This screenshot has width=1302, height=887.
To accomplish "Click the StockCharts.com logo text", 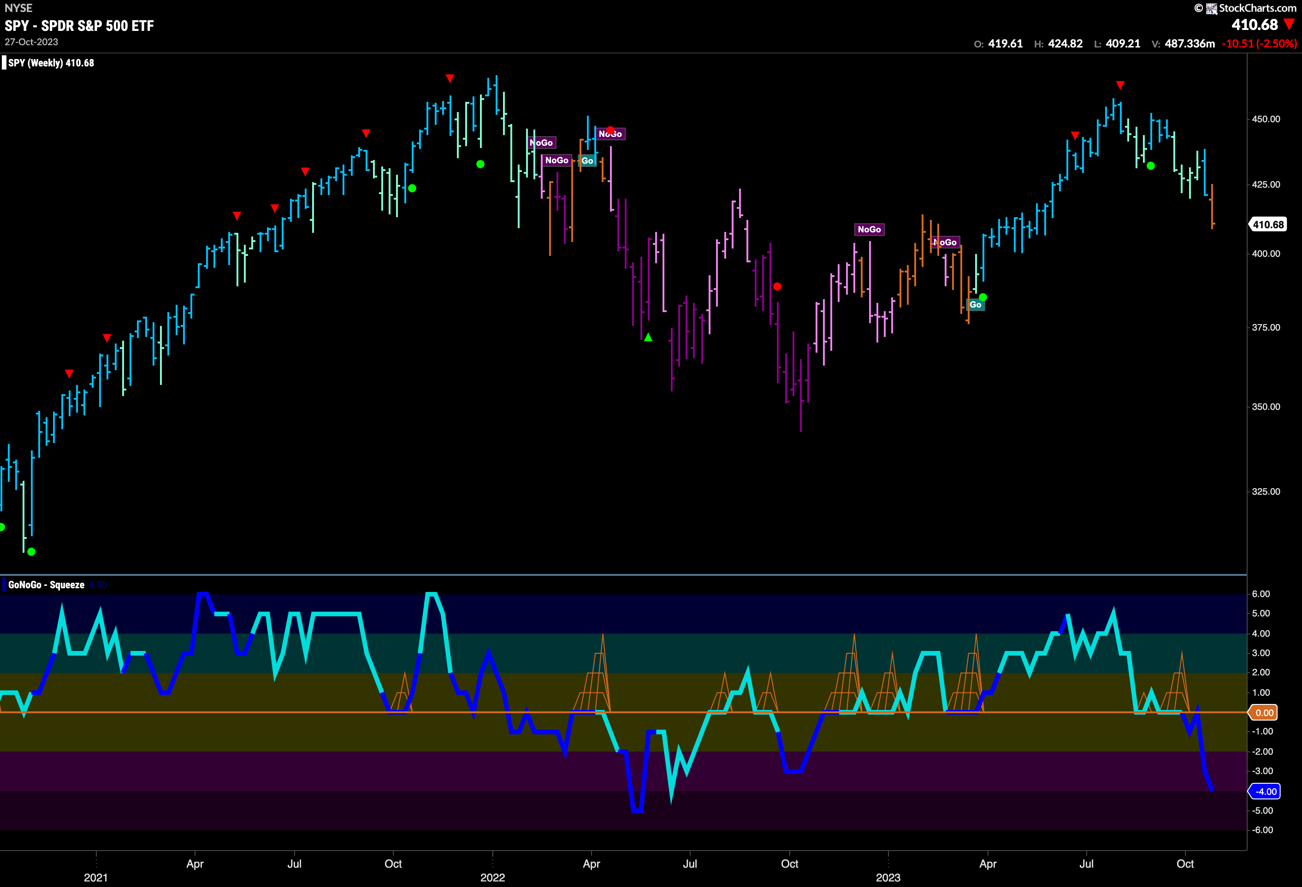I will coord(1257,8).
